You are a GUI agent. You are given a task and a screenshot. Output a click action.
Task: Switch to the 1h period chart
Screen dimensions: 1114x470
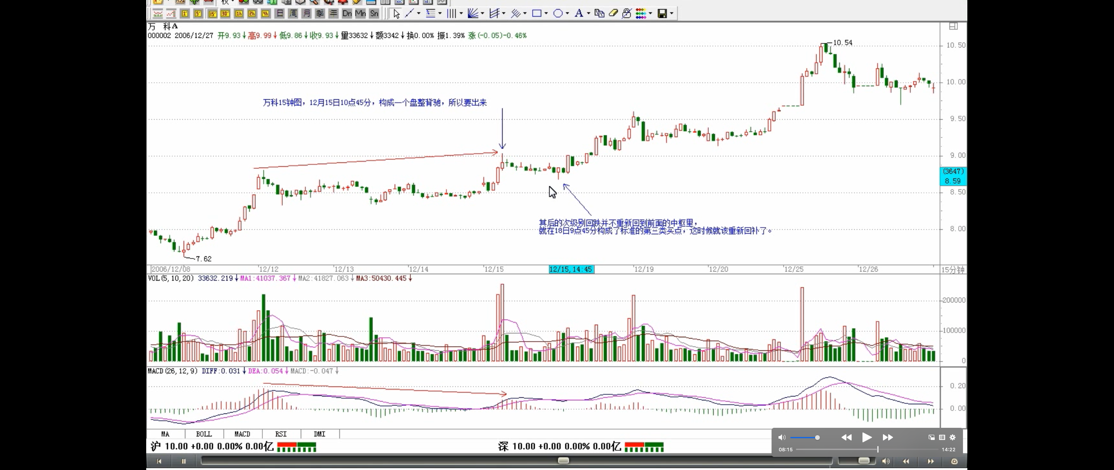239,13
